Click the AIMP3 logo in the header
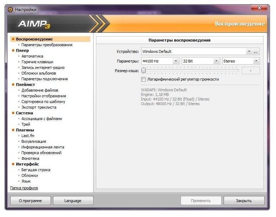Screen dimensions: 276x217 click(x=34, y=24)
